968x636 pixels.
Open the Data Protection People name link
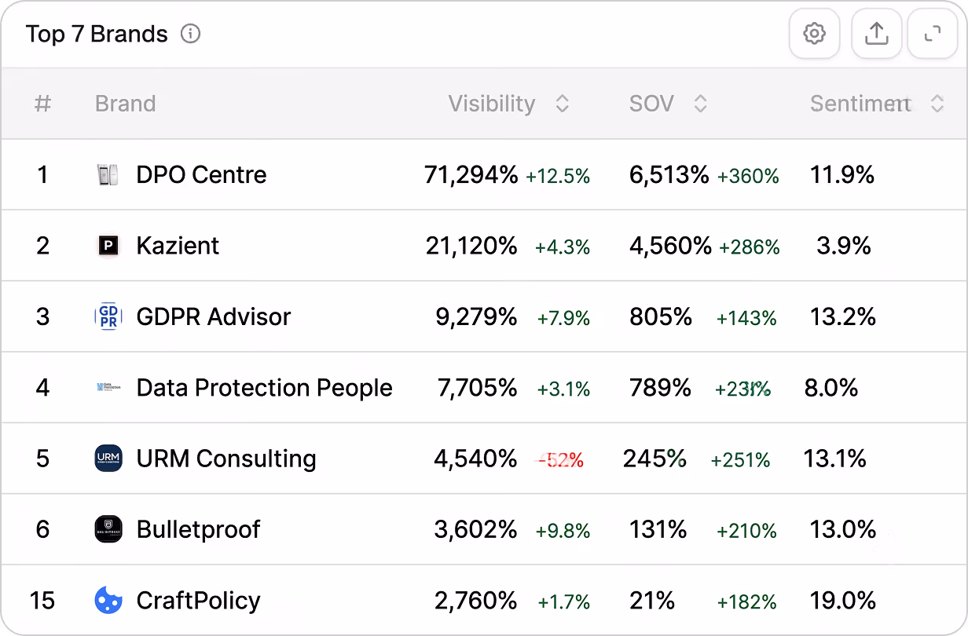point(264,387)
